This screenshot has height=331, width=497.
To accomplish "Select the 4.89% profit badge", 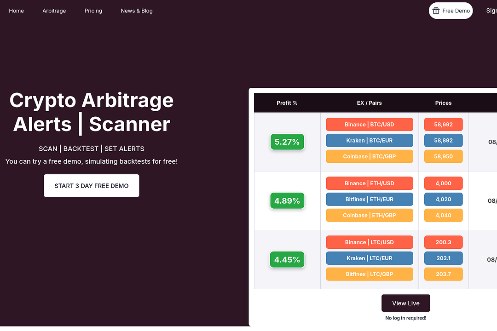I will point(287,201).
